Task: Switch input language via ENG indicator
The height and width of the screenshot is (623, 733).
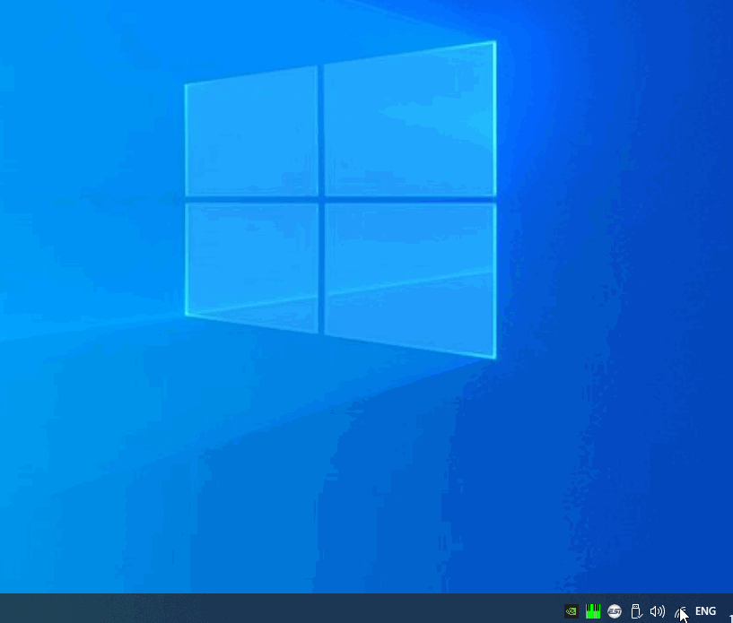Action: pyautogui.click(x=705, y=611)
